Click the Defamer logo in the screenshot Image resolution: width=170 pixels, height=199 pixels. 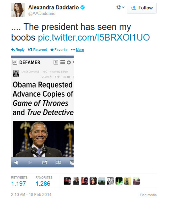pyautogui.click(x=26, y=62)
